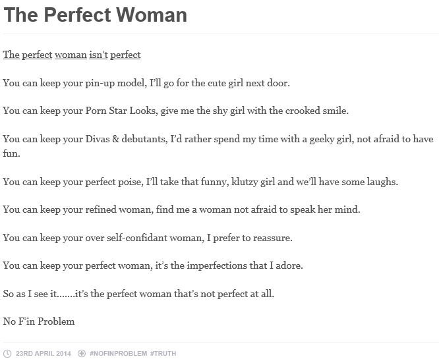Click the last underlined "perfect" in the subtitle
The width and height of the screenshot is (439, 361).
(125, 55)
